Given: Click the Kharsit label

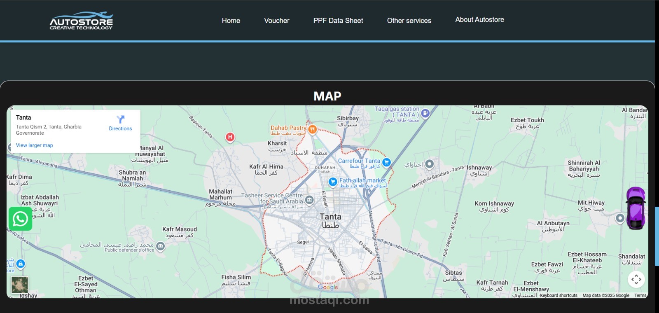Looking at the screenshot, I should point(277,146).
